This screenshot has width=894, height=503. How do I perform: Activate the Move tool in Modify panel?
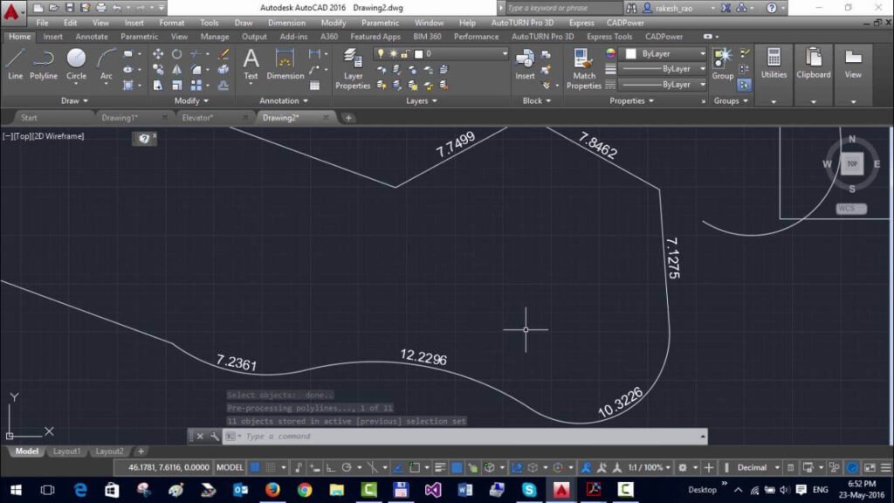point(158,54)
